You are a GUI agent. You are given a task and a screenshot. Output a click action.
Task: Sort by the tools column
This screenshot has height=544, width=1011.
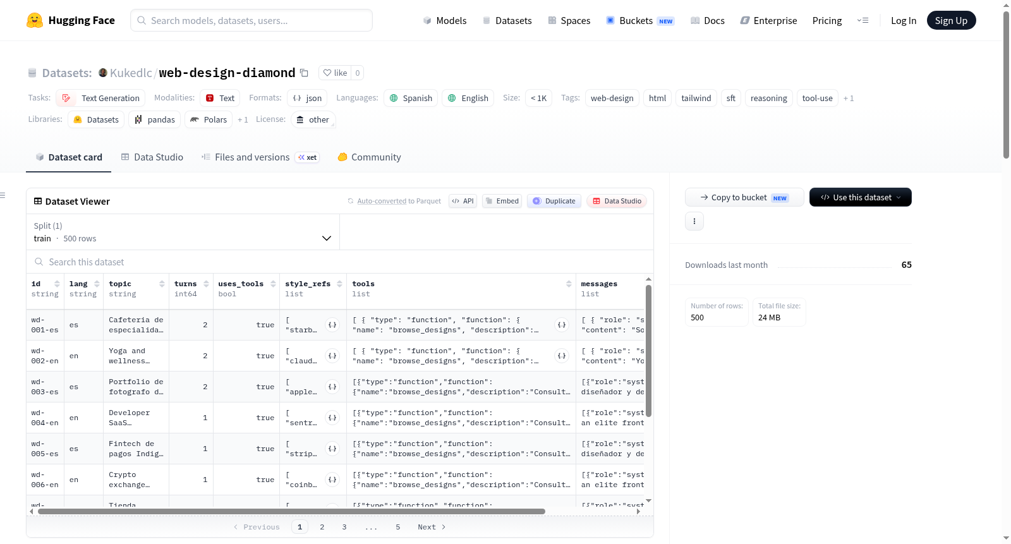tap(569, 284)
